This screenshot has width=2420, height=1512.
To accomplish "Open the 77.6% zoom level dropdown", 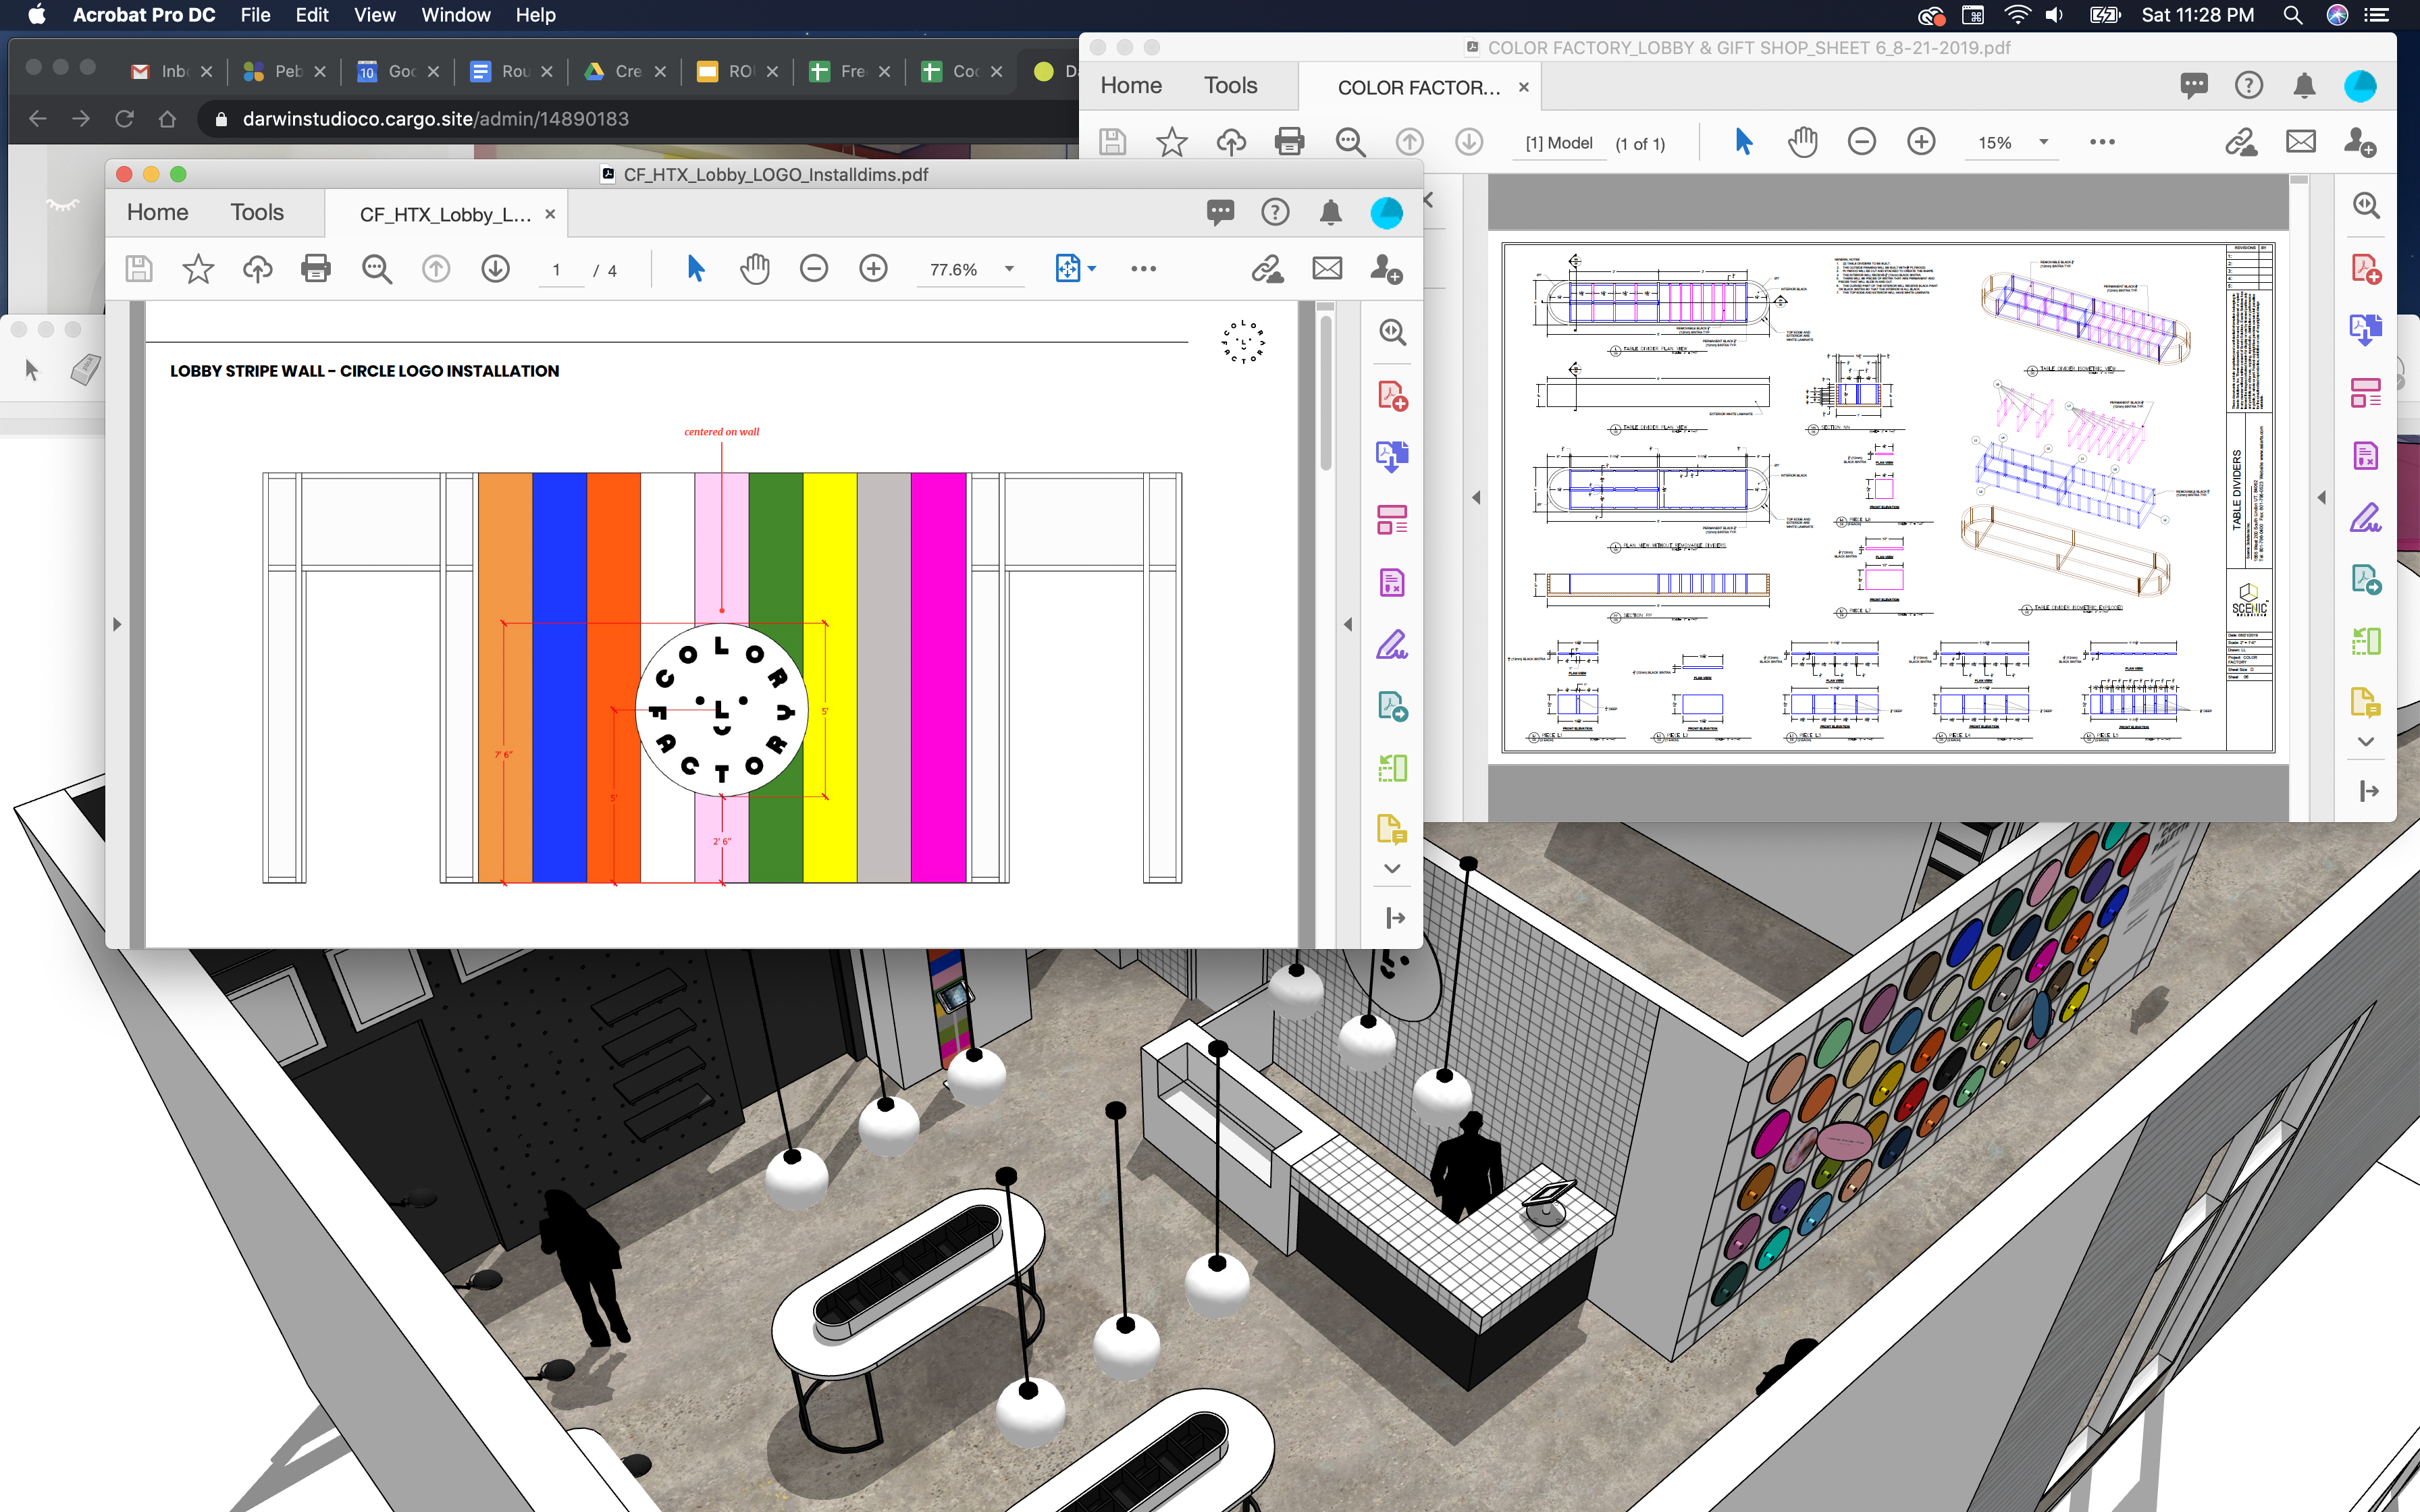I will pos(1009,269).
